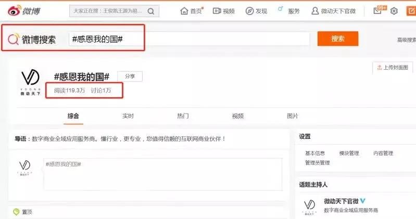Open 服务 services from the navigation

pos(294,11)
